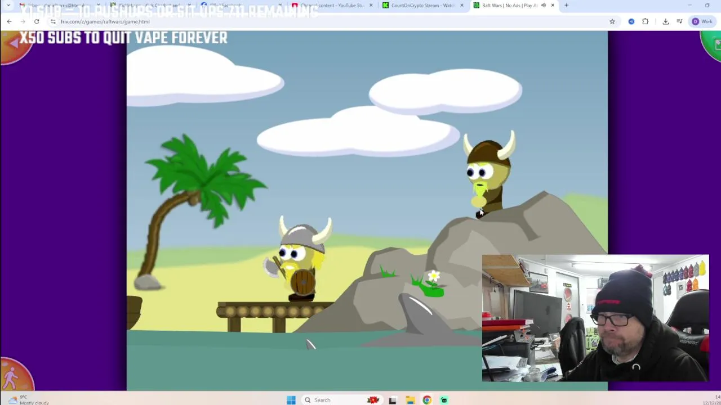Open the Chrome downloads icon

665,21
